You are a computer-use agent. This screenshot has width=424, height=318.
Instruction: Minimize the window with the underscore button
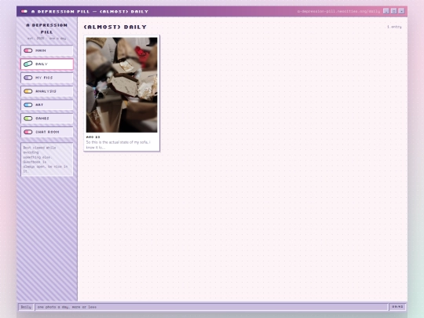click(x=386, y=11)
